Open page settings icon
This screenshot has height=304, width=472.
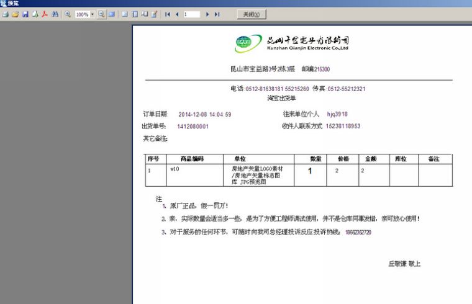(x=145, y=14)
